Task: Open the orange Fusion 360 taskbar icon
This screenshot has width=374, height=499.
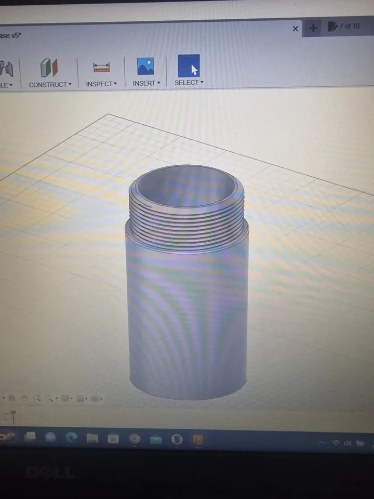Action: tap(198, 440)
